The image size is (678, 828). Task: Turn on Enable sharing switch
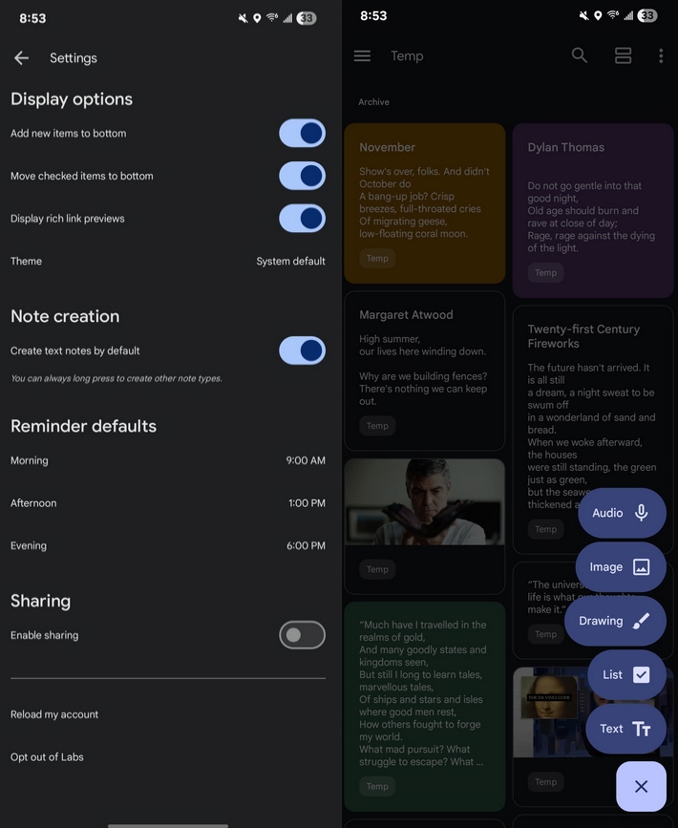click(302, 635)
